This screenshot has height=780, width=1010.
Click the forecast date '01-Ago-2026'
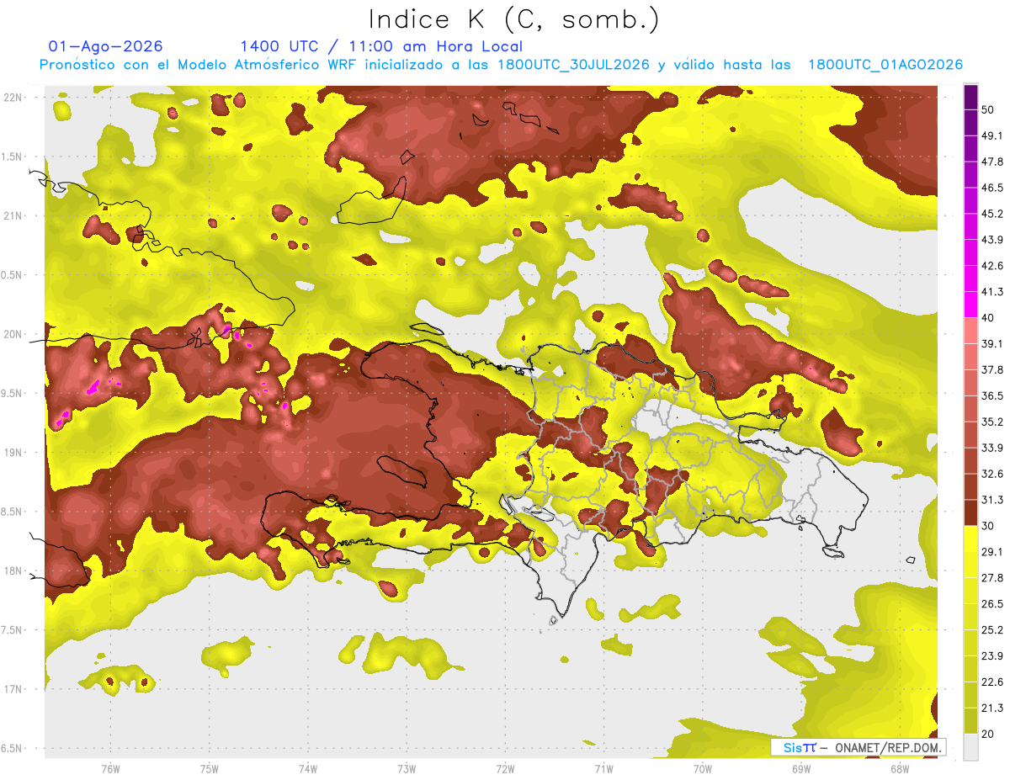[x=106, y=46]
